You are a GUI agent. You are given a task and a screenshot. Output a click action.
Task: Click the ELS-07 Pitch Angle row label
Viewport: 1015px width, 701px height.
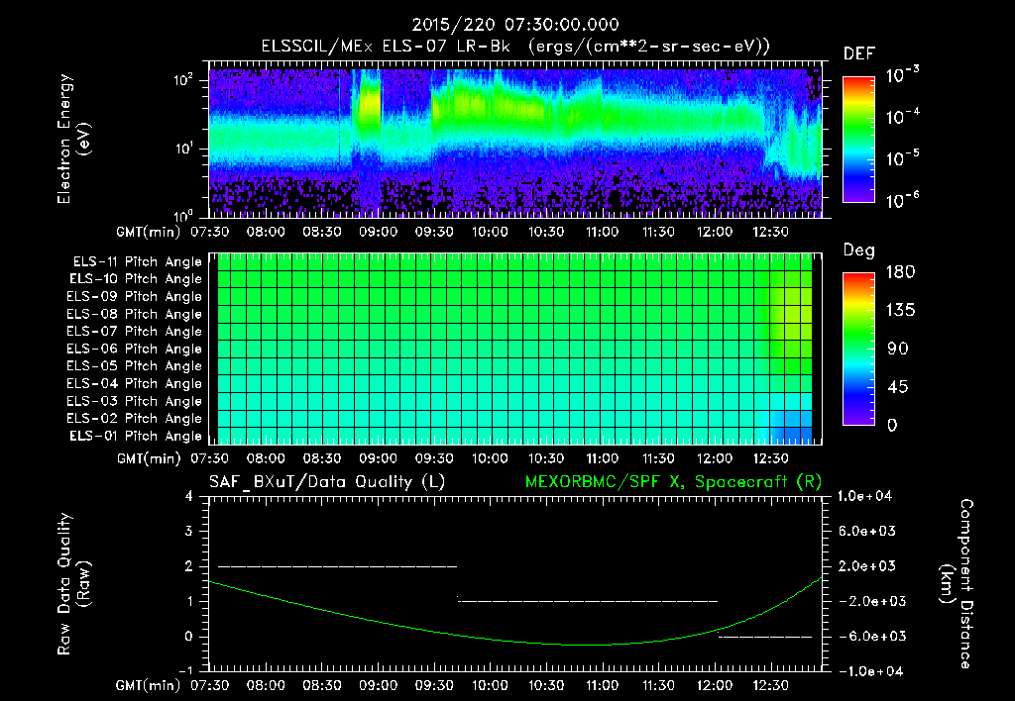(135, 332)
